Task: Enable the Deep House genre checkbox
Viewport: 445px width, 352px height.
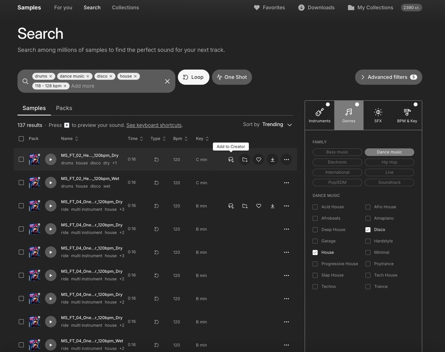Action: pyautogui.click(x=315, y=230)
